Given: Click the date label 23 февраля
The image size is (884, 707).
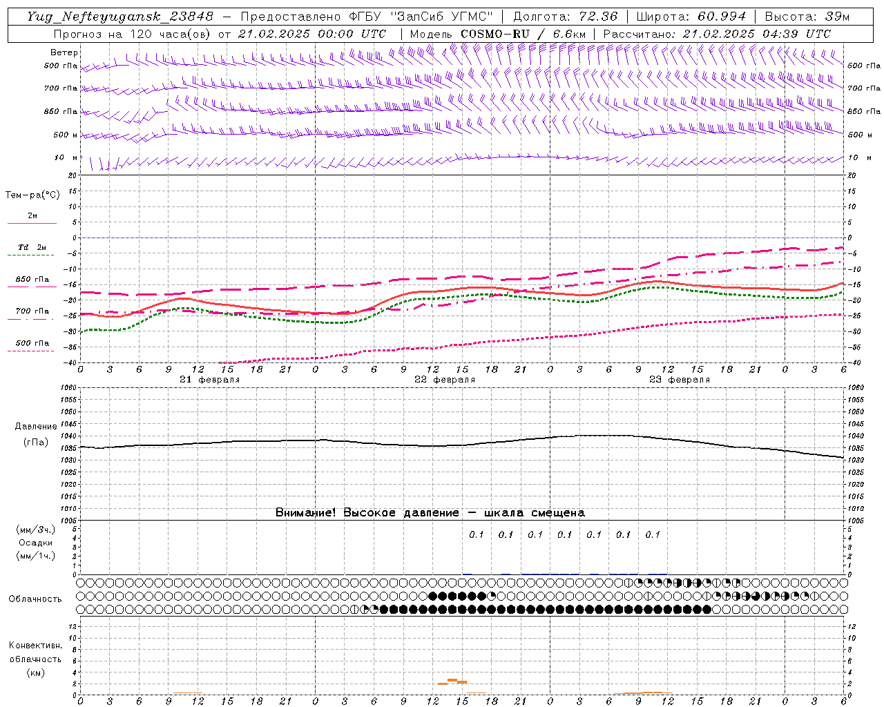Looking at the screenshot, I should pos(680,380).
